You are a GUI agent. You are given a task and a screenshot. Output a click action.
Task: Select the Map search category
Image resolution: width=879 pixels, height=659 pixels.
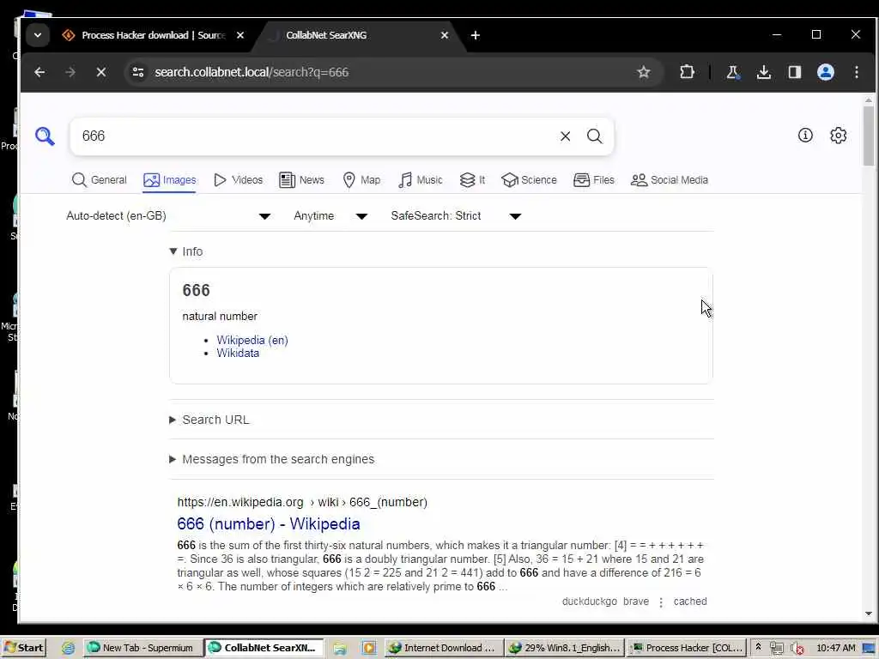361,180
